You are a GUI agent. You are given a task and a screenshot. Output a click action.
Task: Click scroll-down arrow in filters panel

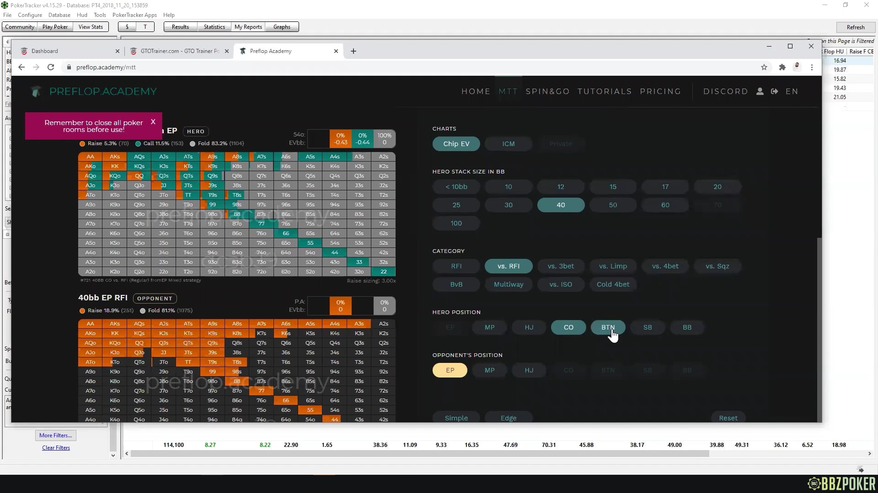click(x=113, y=455)
